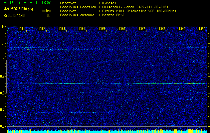Viewport: 210px width, 133px height.
Task: Click the Receiver label
Action: (x=68, y=11)
